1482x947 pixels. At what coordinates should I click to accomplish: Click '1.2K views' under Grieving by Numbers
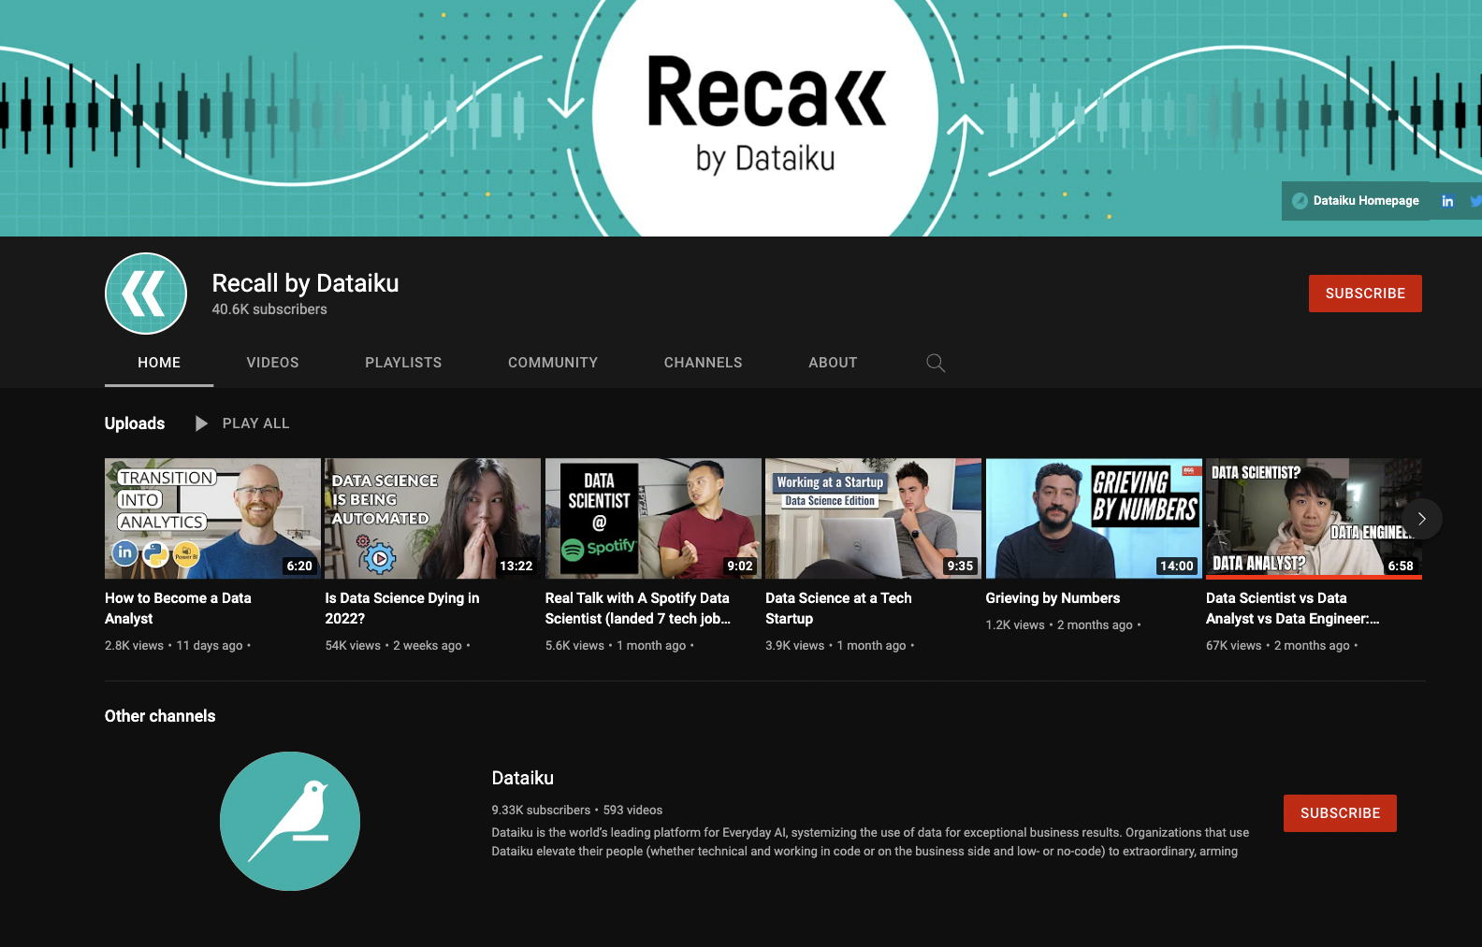click(x=1015, y=625)
